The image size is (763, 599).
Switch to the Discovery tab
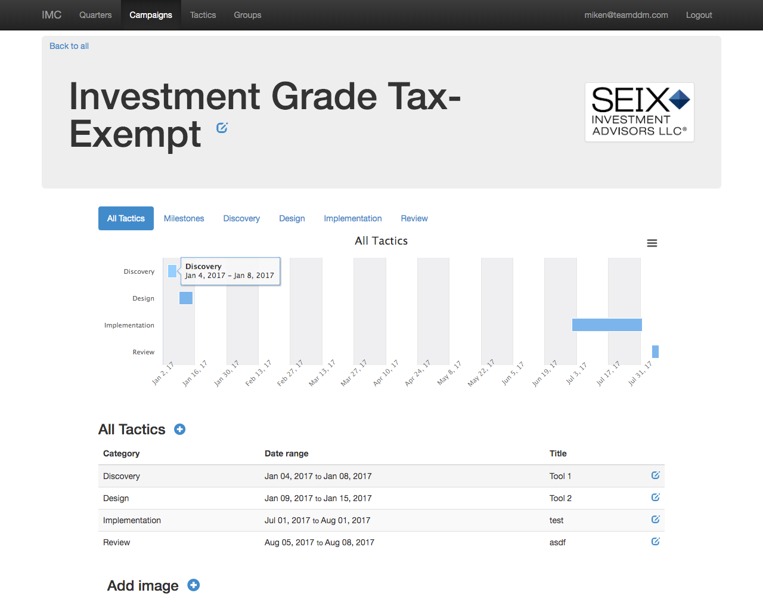tap(241, 218)
